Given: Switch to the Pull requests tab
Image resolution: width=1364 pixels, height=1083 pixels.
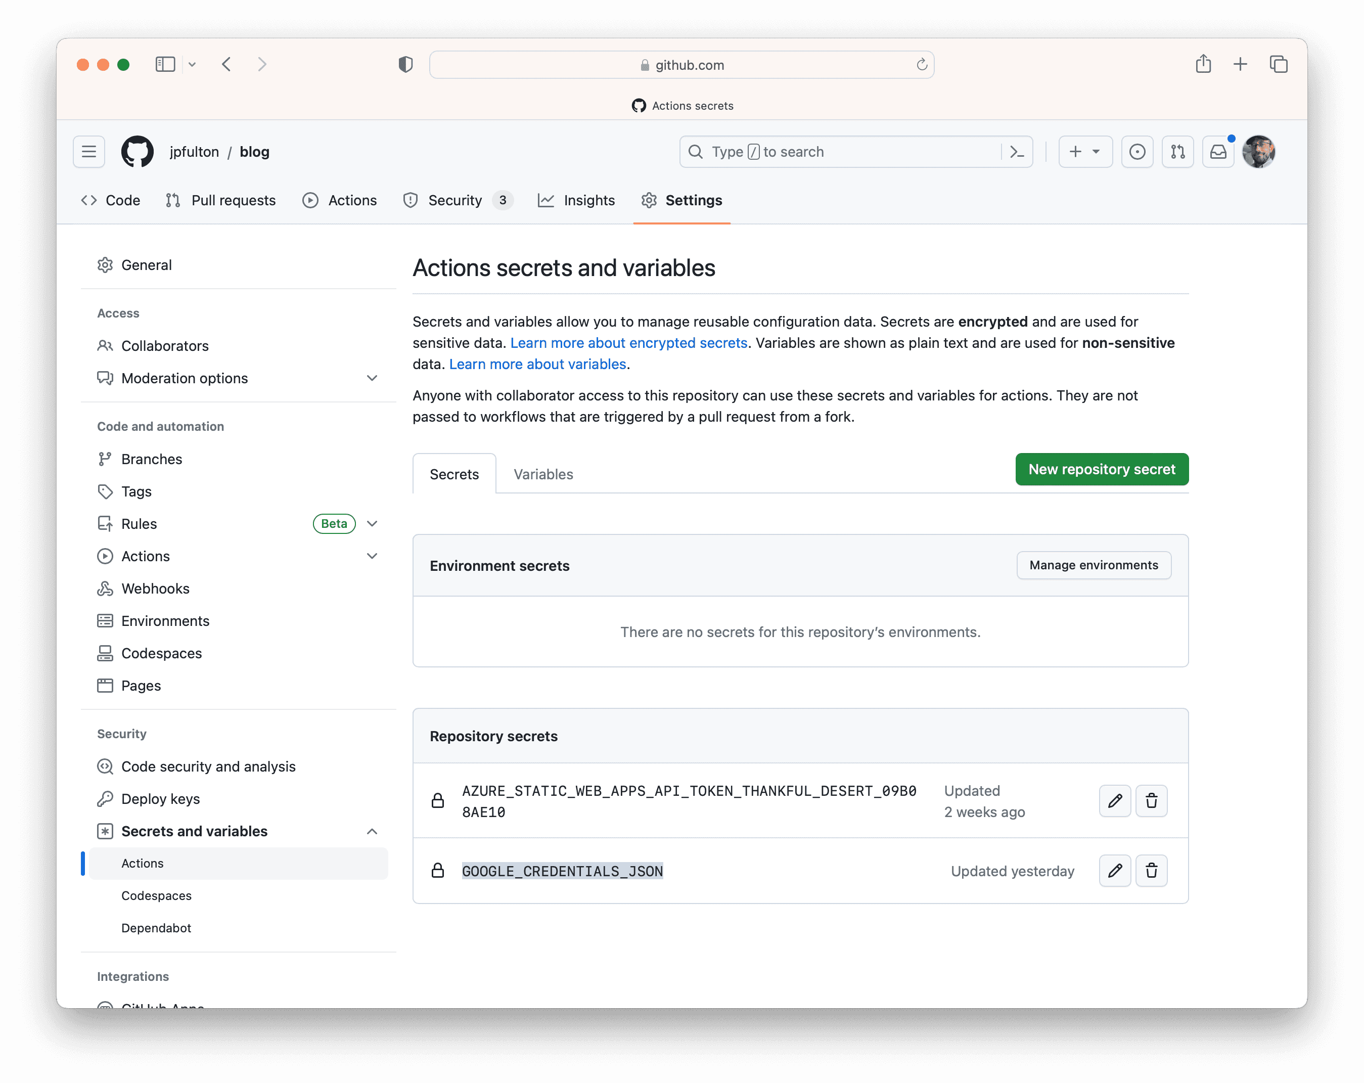Looking at the screenshot, I should click(221, 201).
